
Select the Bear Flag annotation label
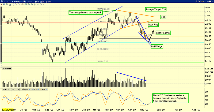pyautogui.click(x=153, y=25)
